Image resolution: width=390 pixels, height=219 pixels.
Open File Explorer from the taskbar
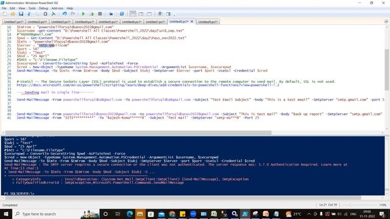[x=140, y=214]
